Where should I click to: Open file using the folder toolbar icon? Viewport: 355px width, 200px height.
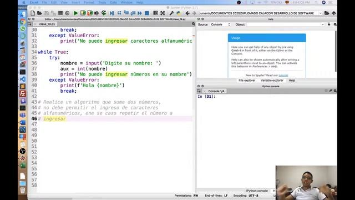point(39,13)
